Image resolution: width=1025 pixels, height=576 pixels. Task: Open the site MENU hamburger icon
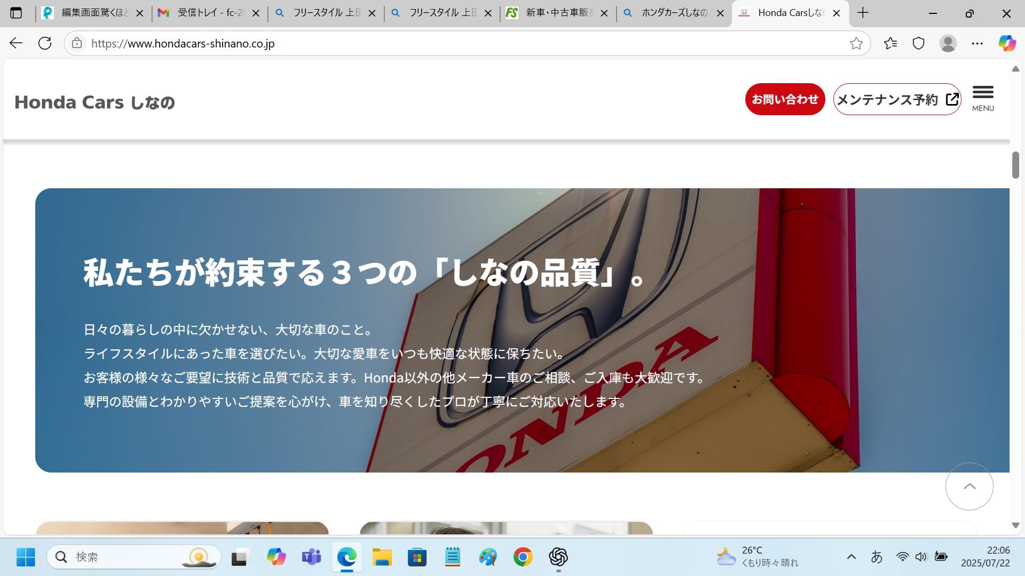[x=982, y=99]
